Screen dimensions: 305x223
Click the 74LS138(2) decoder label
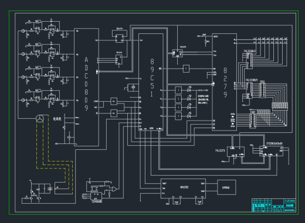pos(252,80)
